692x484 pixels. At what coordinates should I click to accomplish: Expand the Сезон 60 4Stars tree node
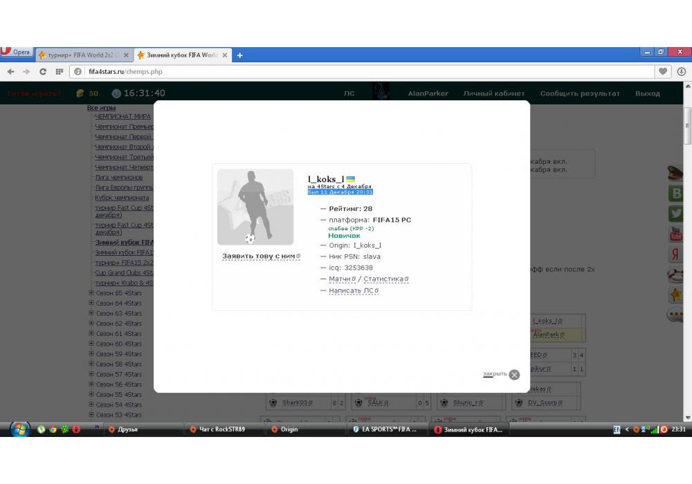(91, 344)
